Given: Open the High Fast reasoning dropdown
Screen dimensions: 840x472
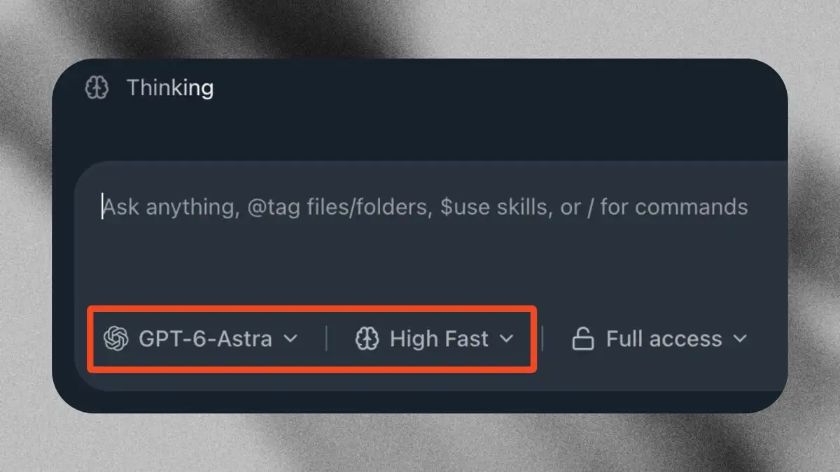Looking at the screenshot, I should pyautogui.click(x=435, y=339).
